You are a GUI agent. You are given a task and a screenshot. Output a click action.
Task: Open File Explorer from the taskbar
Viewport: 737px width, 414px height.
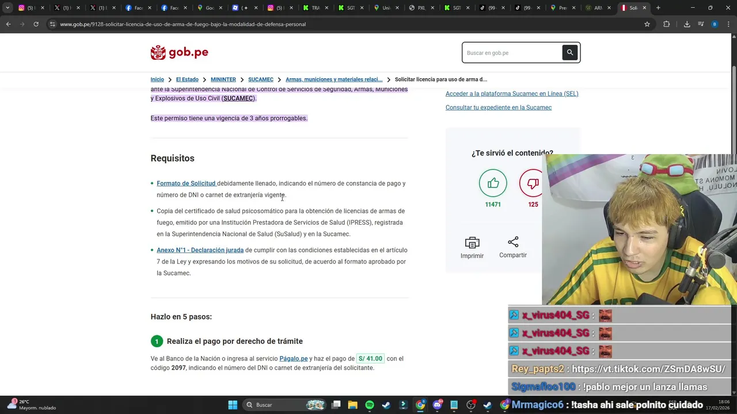[x=353, y=405]
